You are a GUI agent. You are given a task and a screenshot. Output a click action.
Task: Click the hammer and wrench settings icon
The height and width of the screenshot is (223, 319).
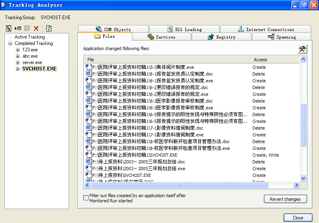(x=302, y=49)
